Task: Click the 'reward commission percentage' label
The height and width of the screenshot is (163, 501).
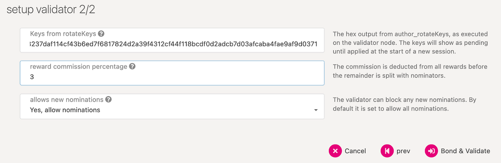Action: 79,66
